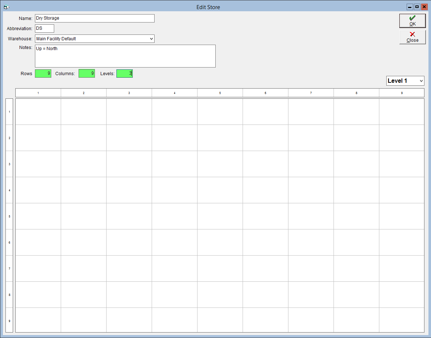Select row header 7
Screen dimensions: 431x338
coord(9,268)
